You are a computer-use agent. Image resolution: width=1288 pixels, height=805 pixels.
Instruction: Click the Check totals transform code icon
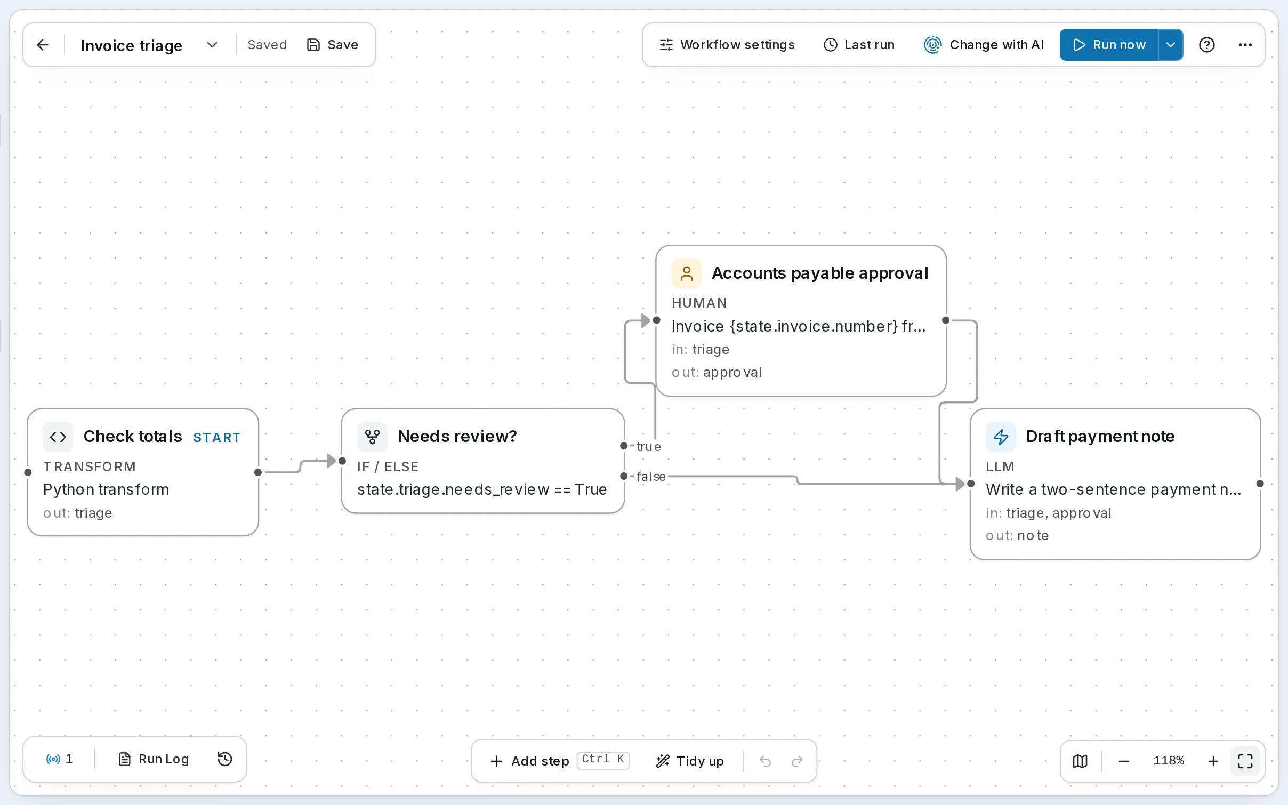(58, 437)
